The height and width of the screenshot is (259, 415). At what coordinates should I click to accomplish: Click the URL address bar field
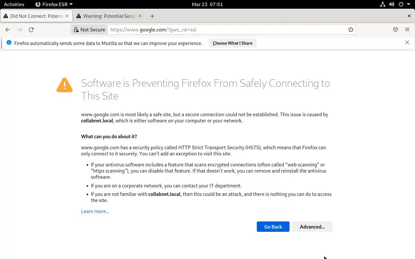click(227, 30)
